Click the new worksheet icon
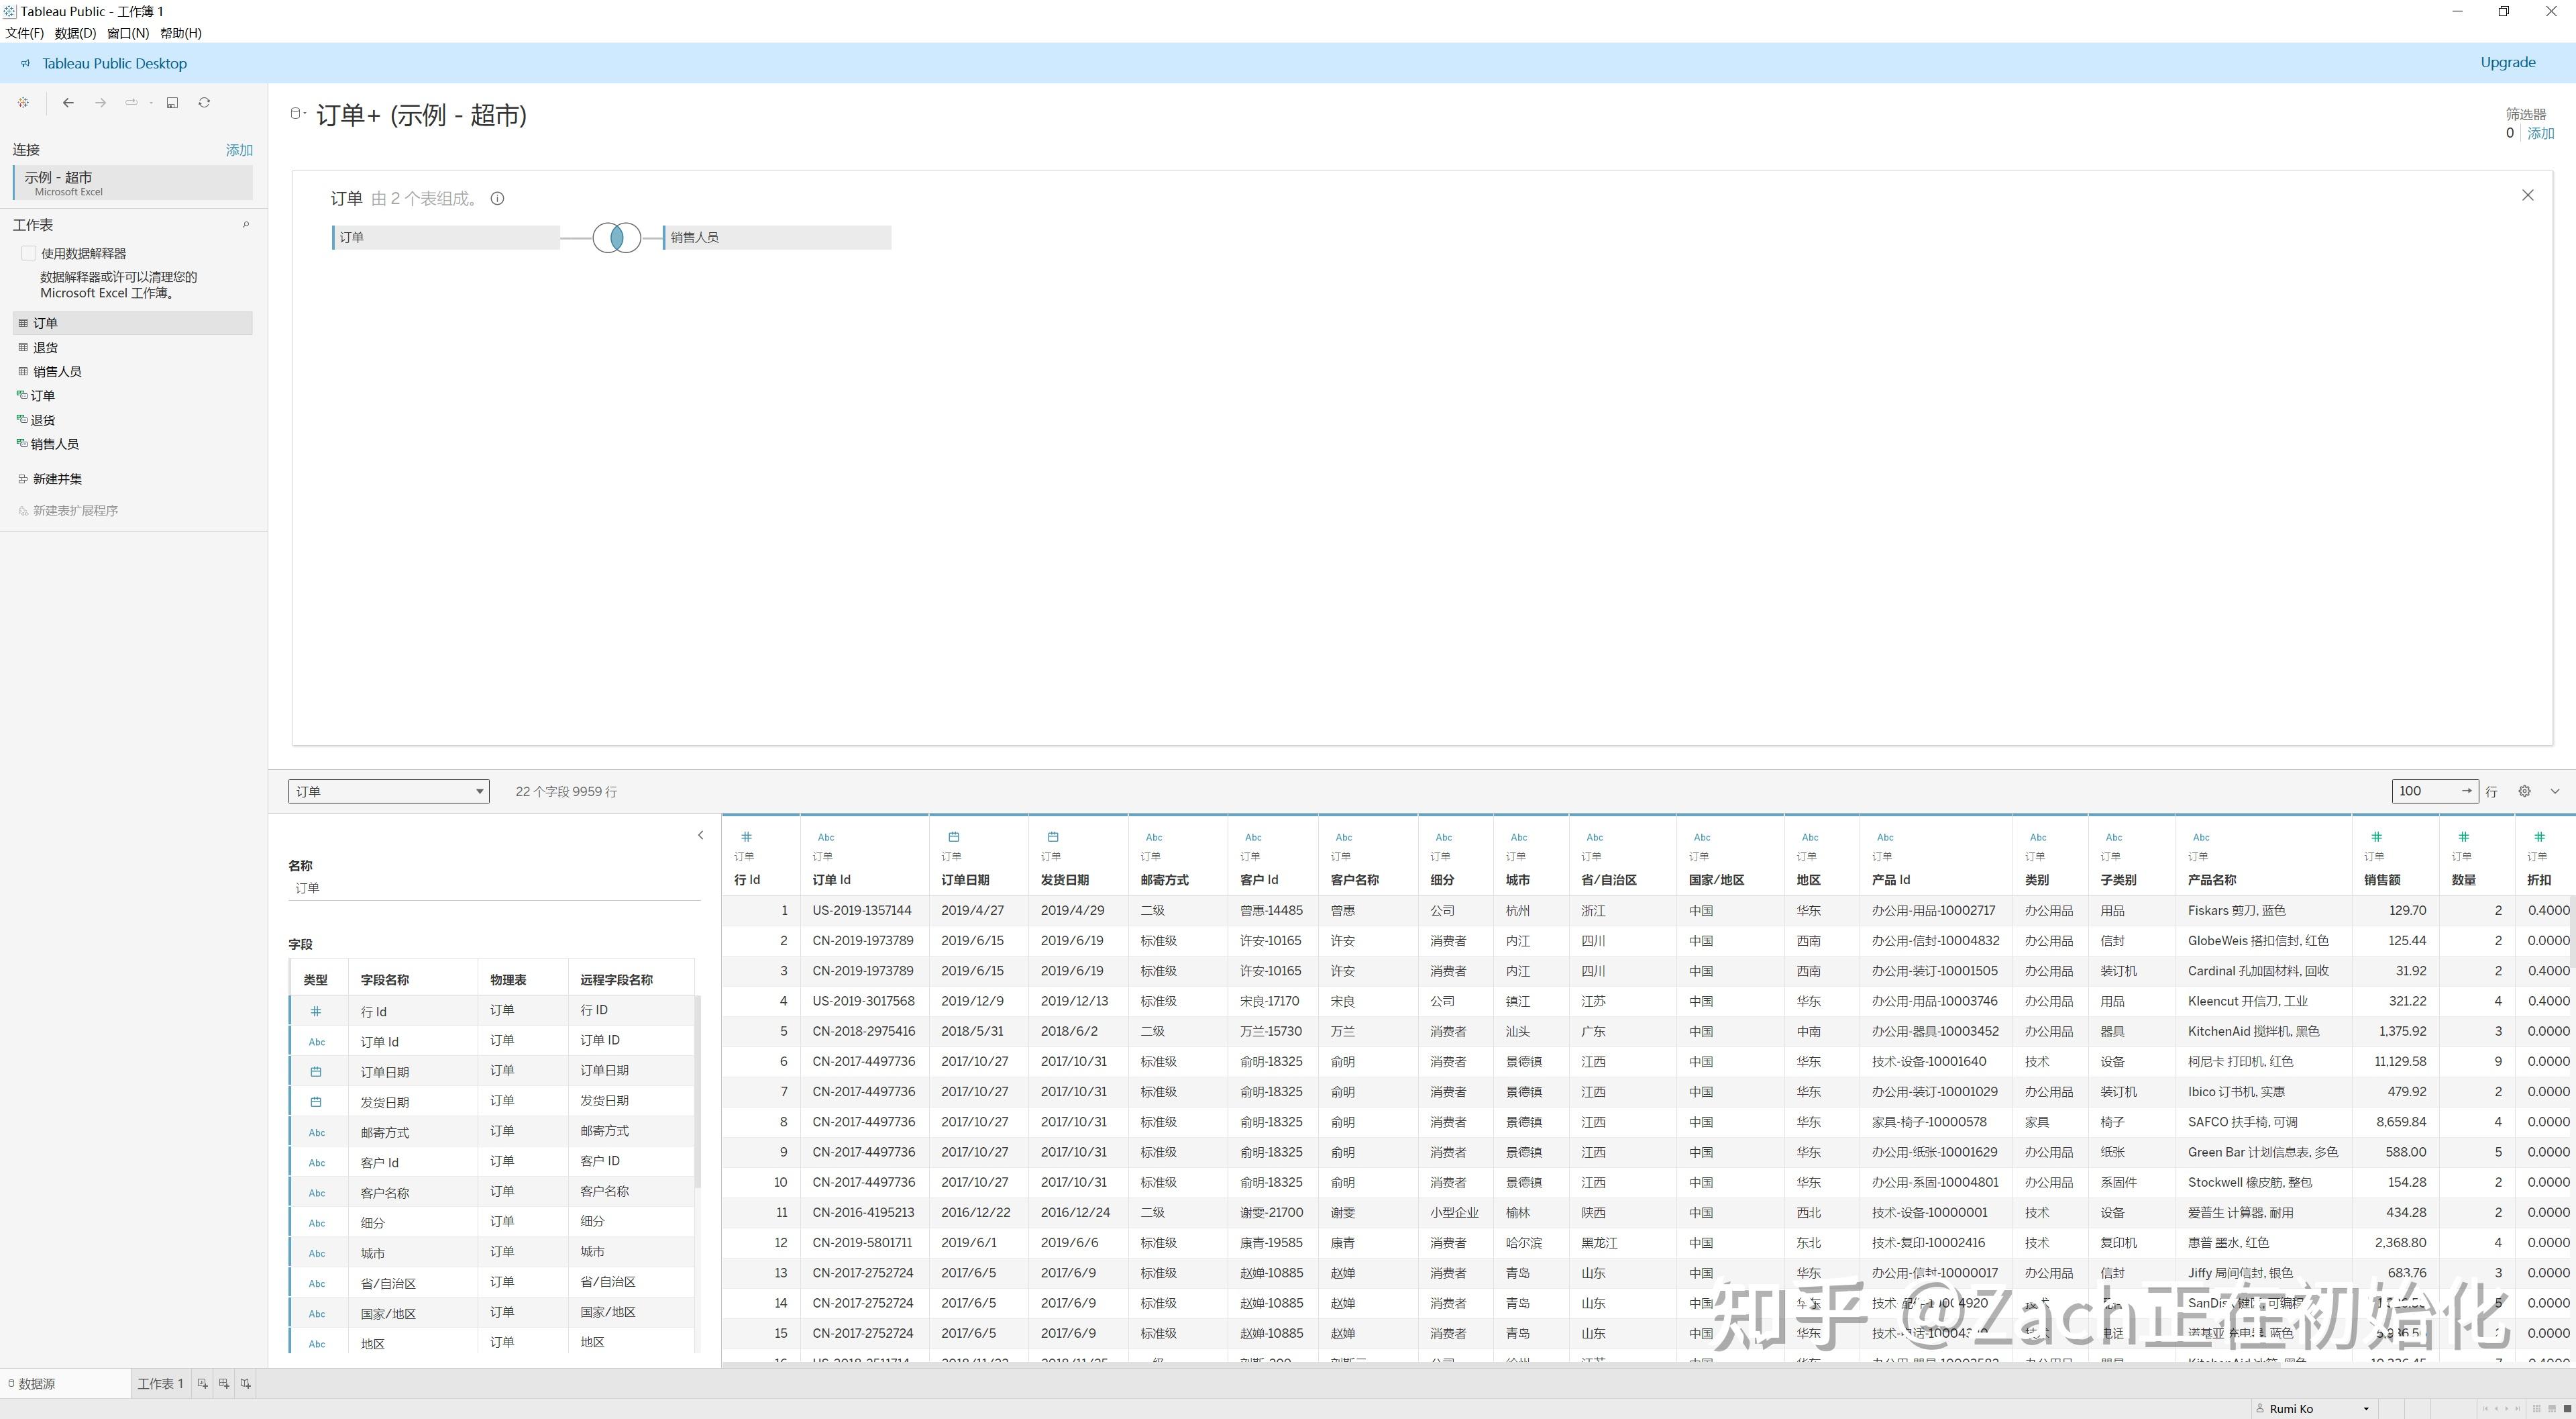 (x=202, y=1384)
